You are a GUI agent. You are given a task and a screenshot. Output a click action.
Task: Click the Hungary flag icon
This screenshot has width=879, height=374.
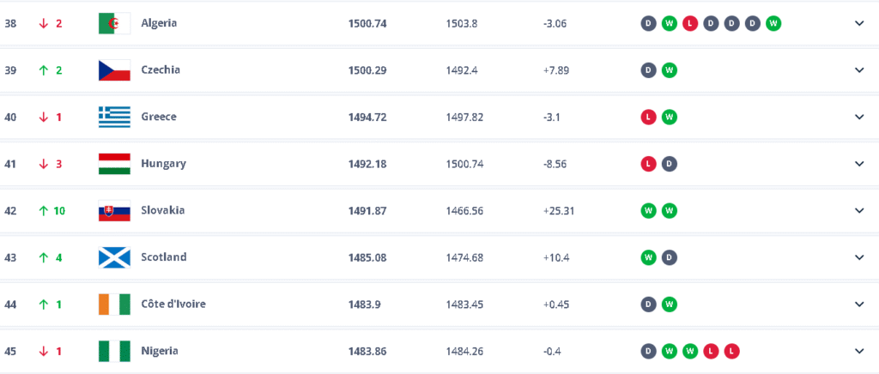[114, 164]
